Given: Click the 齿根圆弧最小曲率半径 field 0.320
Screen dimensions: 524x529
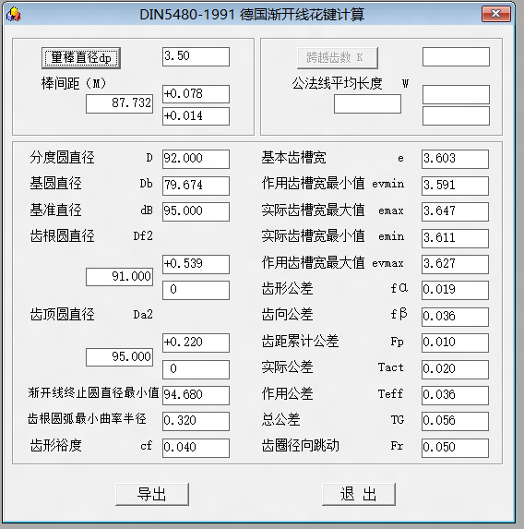Looking at the screenshot, I should coord(196,421).
